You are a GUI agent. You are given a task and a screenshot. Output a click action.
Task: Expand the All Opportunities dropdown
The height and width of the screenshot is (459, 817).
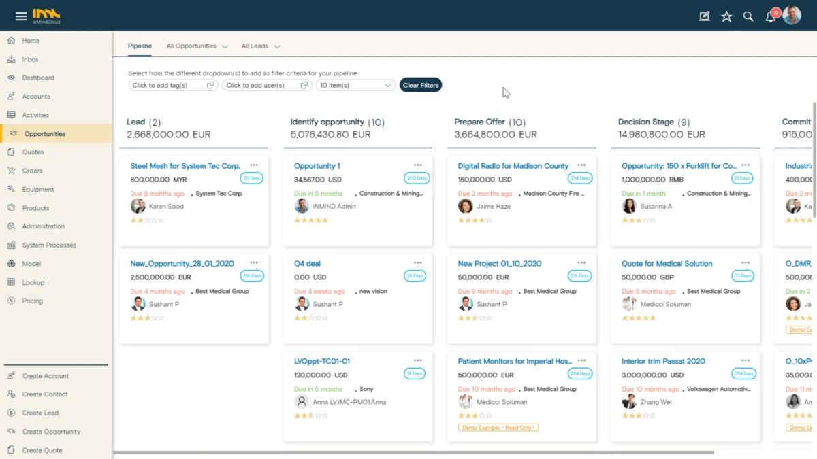click(x=225, y=47)
